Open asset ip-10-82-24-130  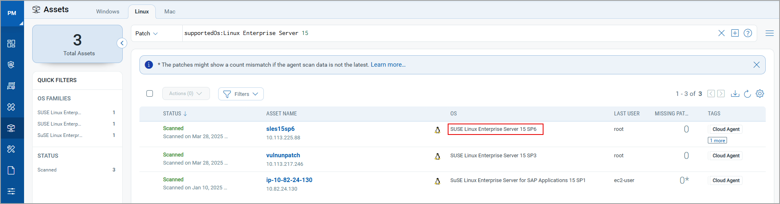click(289, 180)
